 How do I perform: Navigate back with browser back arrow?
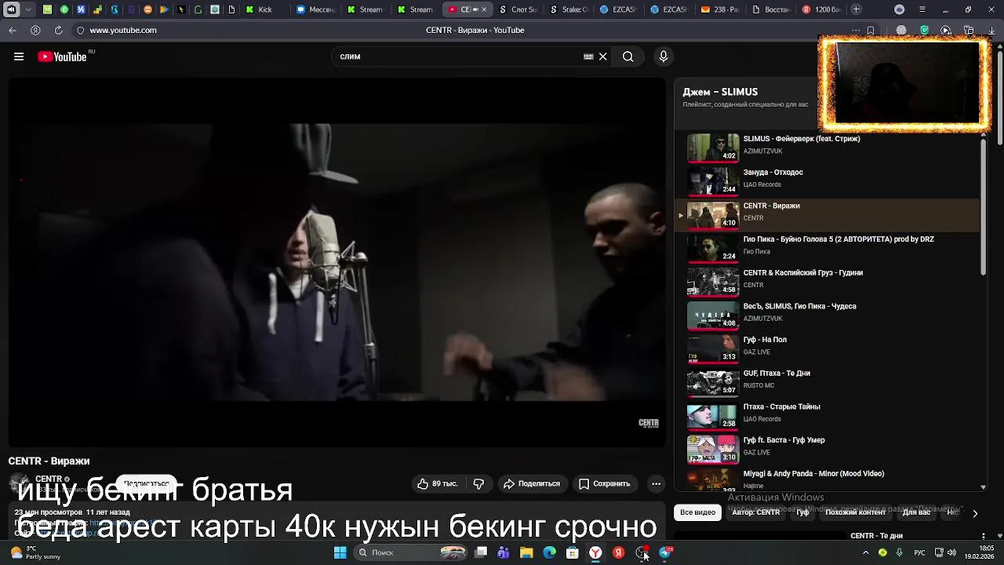13,30
